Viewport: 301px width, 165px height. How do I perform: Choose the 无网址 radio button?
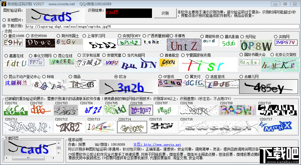pos(242,37)
